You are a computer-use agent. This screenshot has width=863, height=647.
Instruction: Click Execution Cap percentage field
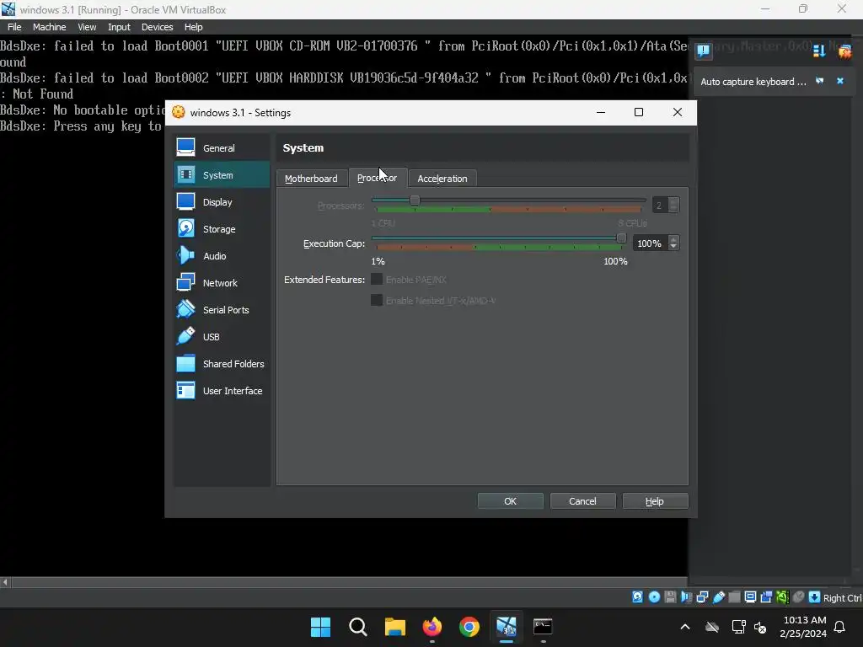click(650, 243)
